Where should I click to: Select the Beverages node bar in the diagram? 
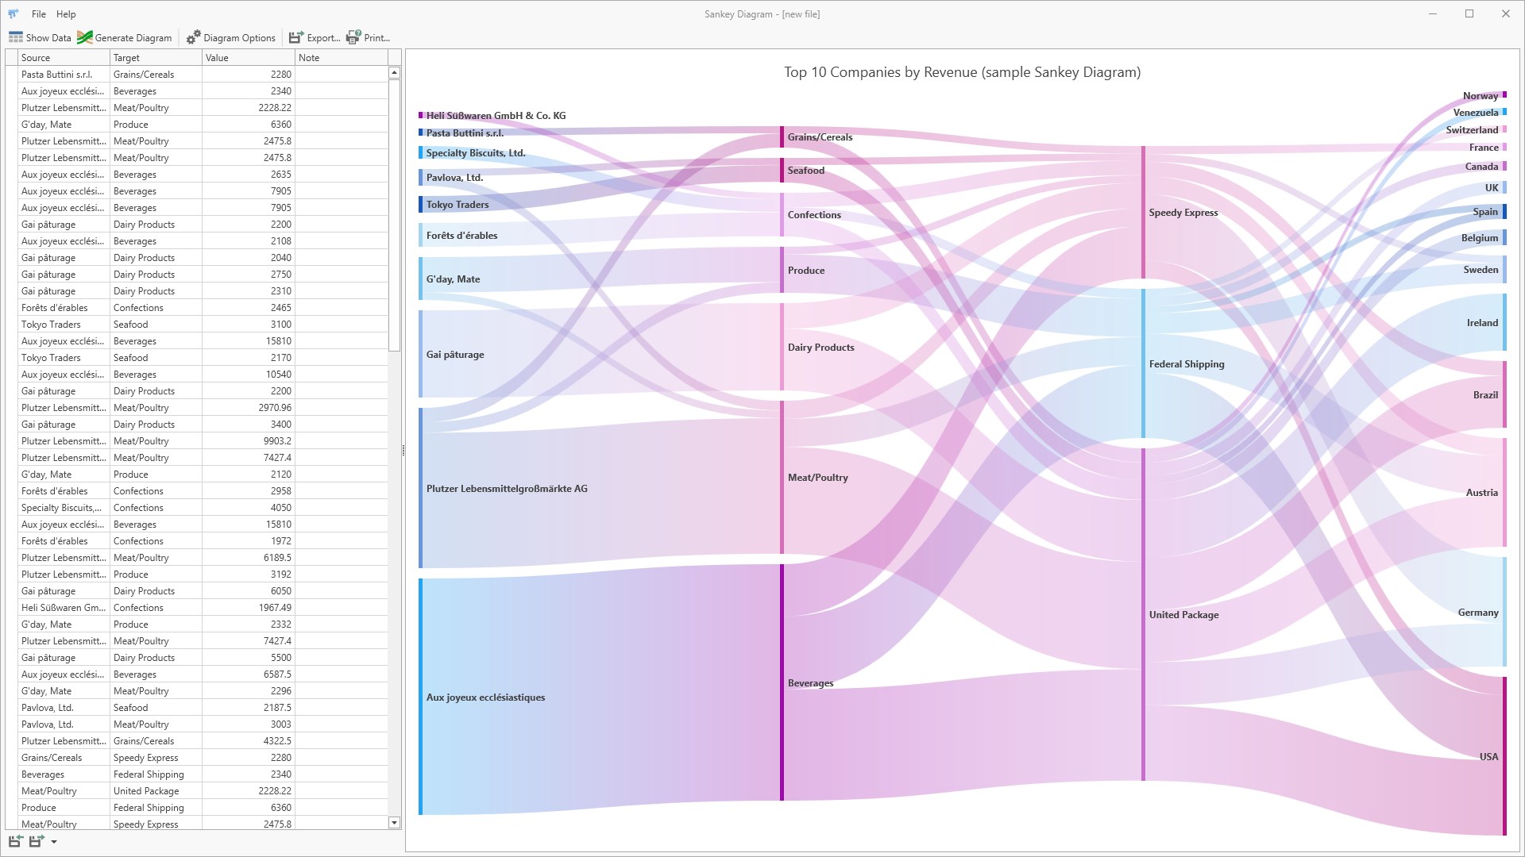(782, 682)
